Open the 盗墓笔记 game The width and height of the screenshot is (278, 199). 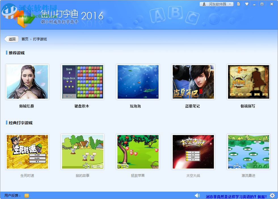193,82
